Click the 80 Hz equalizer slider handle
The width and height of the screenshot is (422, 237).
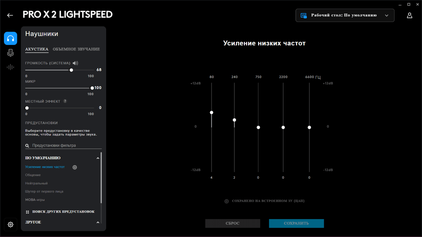211,113
